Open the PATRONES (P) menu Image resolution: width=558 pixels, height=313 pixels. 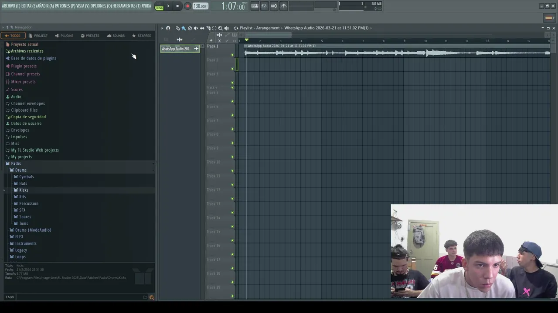[x=65, y=6]
